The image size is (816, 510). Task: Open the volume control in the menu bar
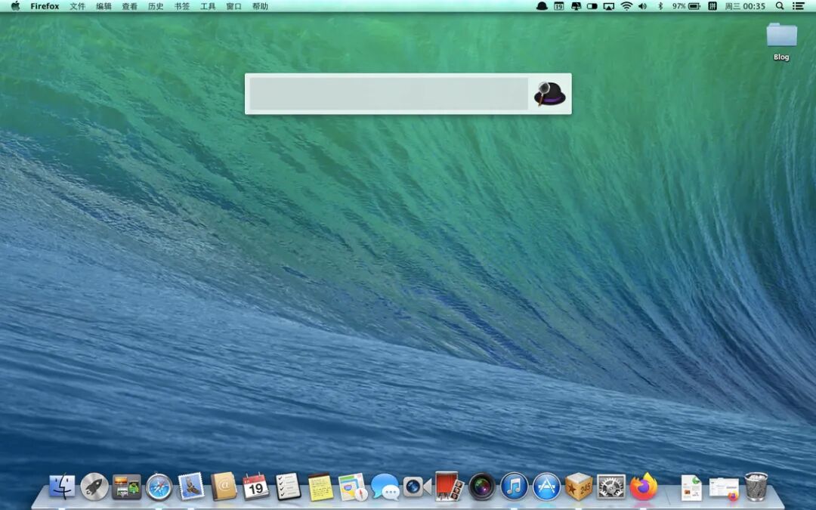[x=643, y=6]
